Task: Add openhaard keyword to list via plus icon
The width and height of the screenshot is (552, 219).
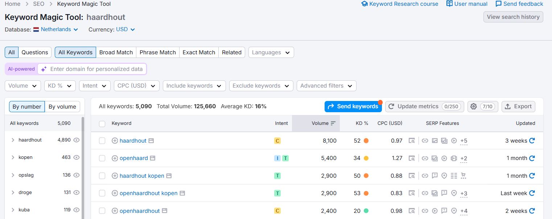Action: click(x=115, y=158)
